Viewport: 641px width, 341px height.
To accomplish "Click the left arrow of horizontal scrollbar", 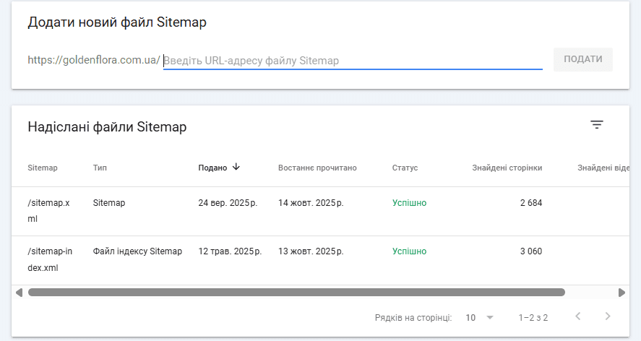I will coord(19,293).
